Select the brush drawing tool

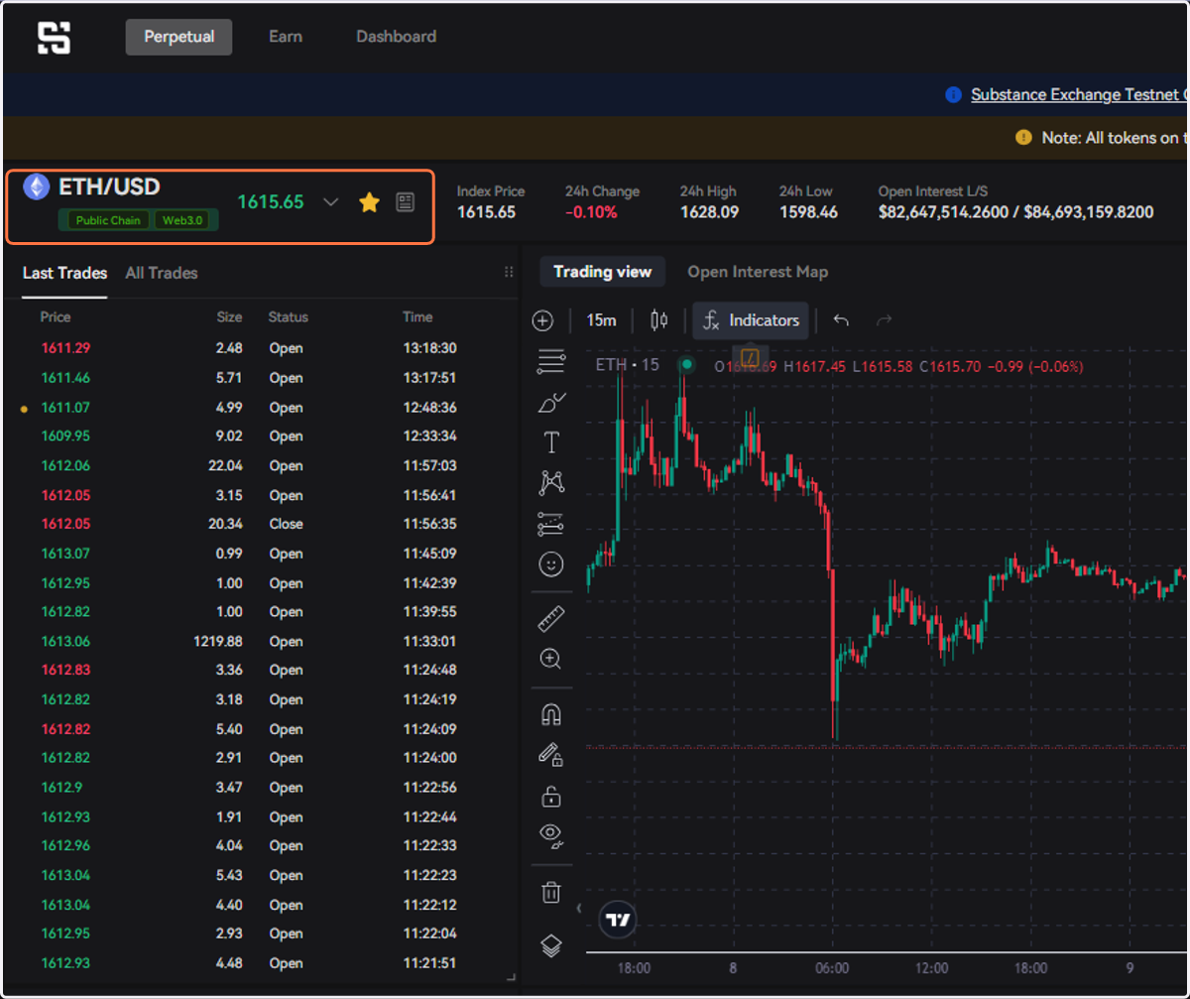[550, 402]
